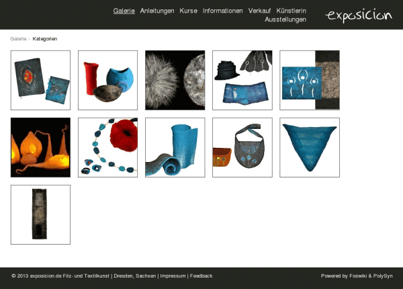The height and width of the screenshot is (289, 403).
Task: Open the dark narrow wall hanging thumbnail
Action: tap(40, 214)
